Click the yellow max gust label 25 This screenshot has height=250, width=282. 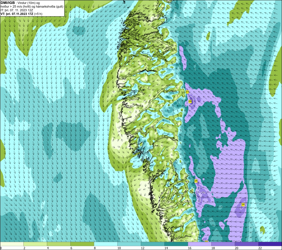coord(187,92)
